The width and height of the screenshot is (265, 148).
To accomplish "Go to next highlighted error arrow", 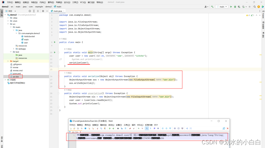I will pyautogui.click(x=260, y=15).
